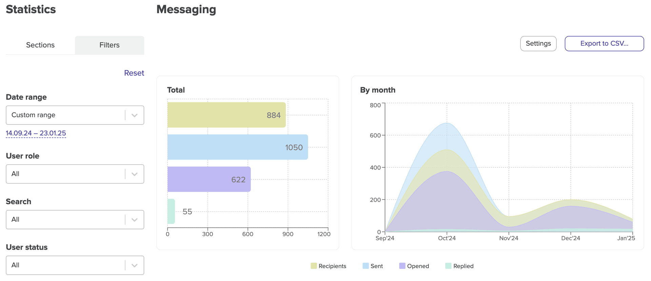651x281 pixels.
Task: Switch to the Sections tab
Action: (40, 45)
